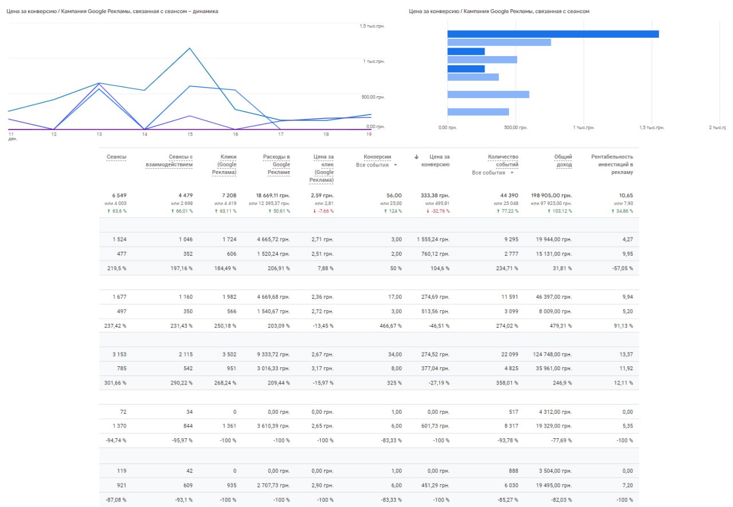Click the cell showing 4 665,72 грн.
This screenshot has width=733, height=507.
(273, 239)
